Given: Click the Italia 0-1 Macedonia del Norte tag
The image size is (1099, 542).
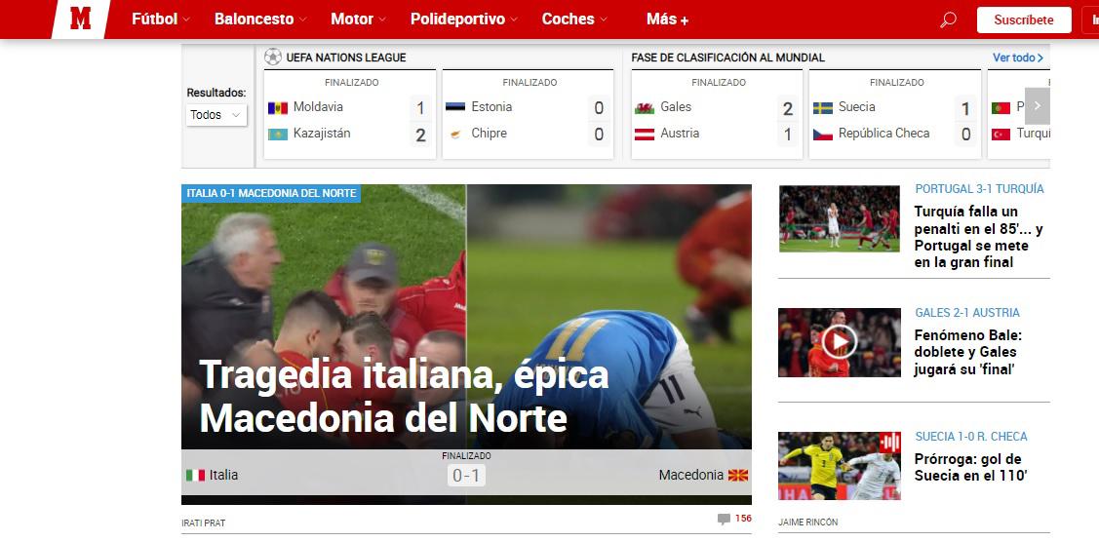Looking at the screenshot, I should point(271,193).
